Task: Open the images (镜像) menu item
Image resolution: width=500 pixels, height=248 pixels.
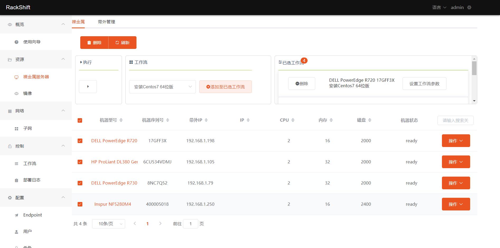Action: click(36, 93)
